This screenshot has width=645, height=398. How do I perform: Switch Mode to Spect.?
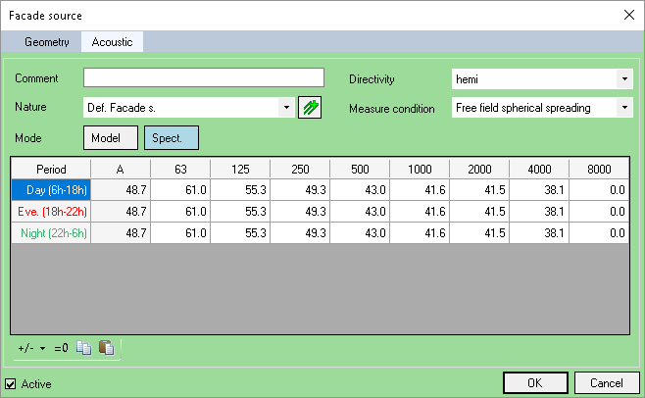coord(172,138)
